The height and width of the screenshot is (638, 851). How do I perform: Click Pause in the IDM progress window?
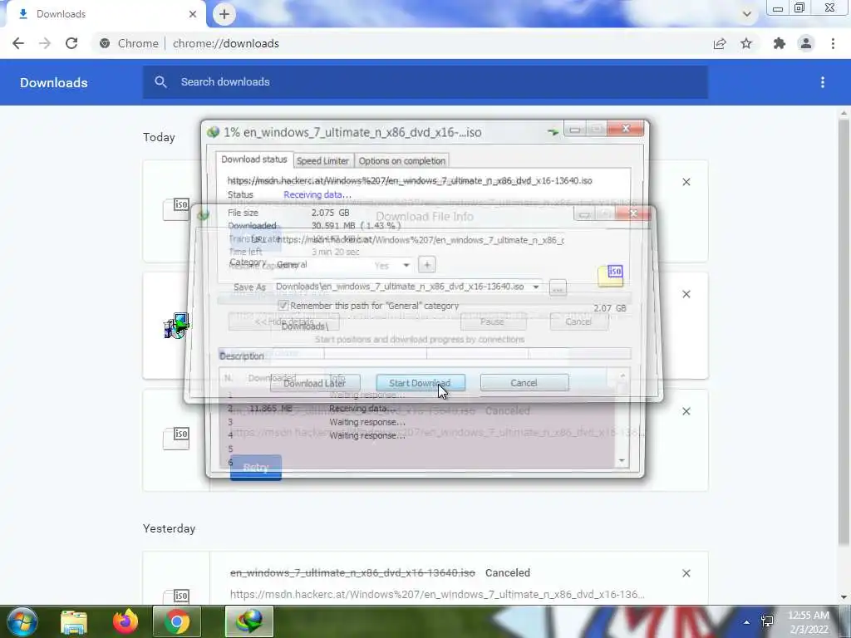pos(493,321)
